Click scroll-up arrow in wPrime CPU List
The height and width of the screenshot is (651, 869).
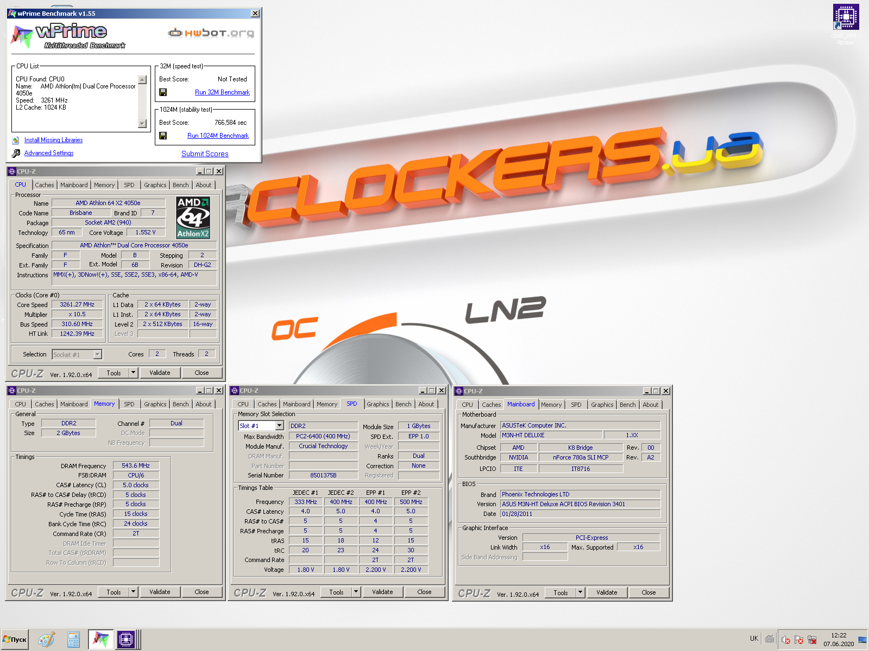(142, 80)
